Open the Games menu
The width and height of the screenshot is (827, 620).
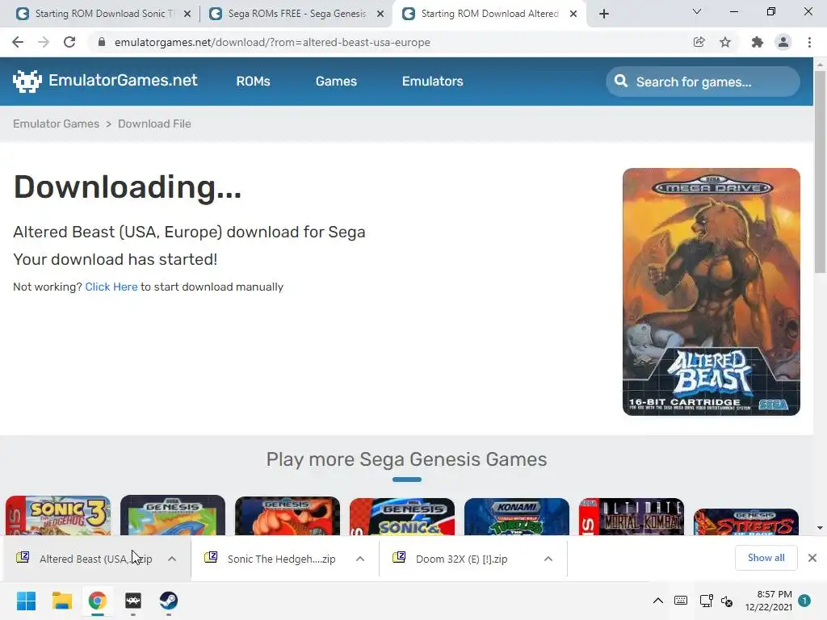pyautogui.click(x=336, y=82)
